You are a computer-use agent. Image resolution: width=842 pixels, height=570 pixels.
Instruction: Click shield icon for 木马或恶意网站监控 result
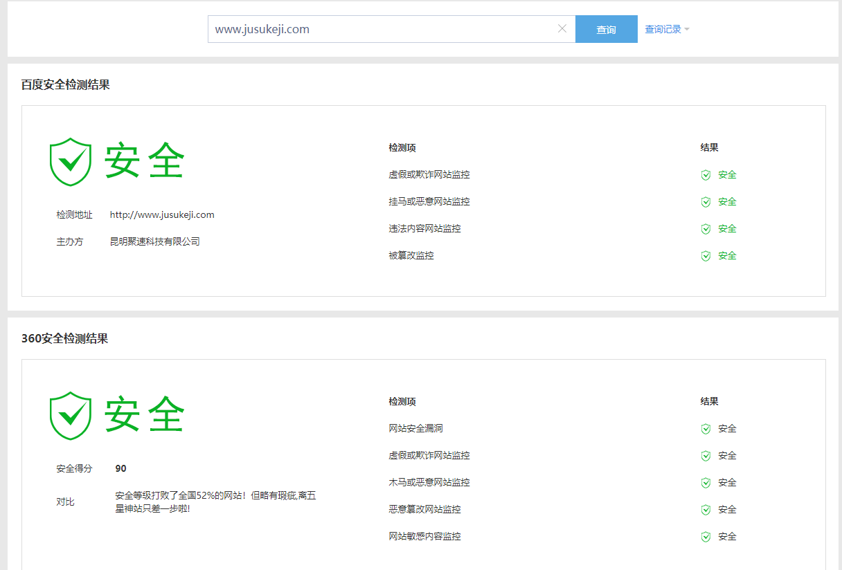706,483
